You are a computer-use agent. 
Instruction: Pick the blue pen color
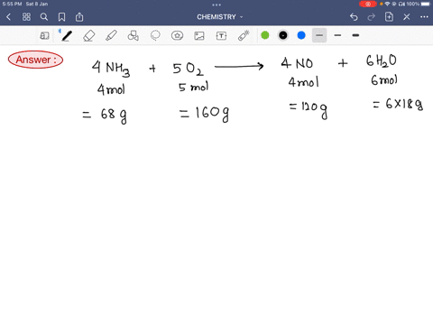click(x=301, y=35)
